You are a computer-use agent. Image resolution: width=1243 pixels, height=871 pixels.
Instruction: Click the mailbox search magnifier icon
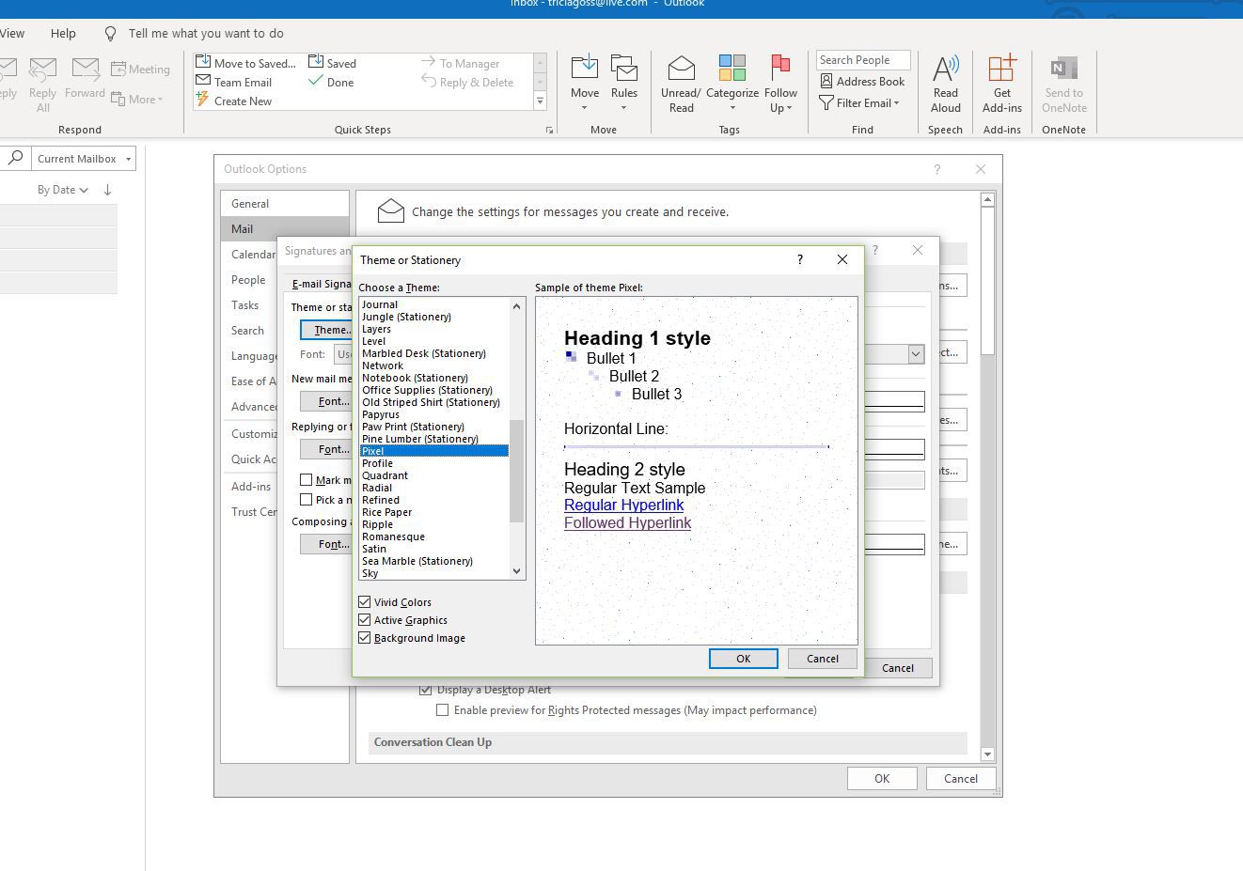click(x=15, y=159)
